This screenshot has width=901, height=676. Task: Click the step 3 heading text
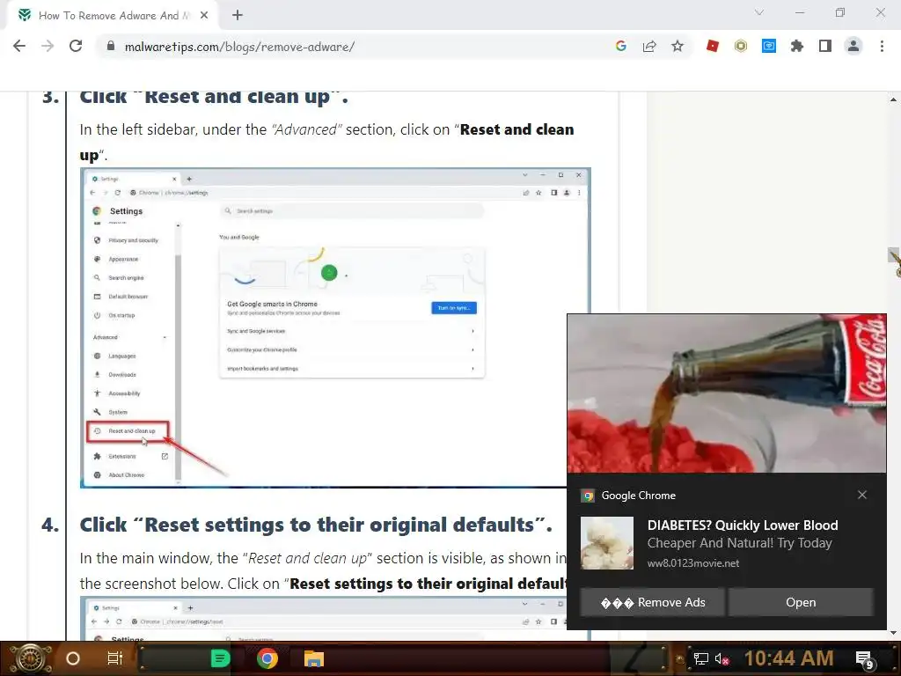(214, 97)
